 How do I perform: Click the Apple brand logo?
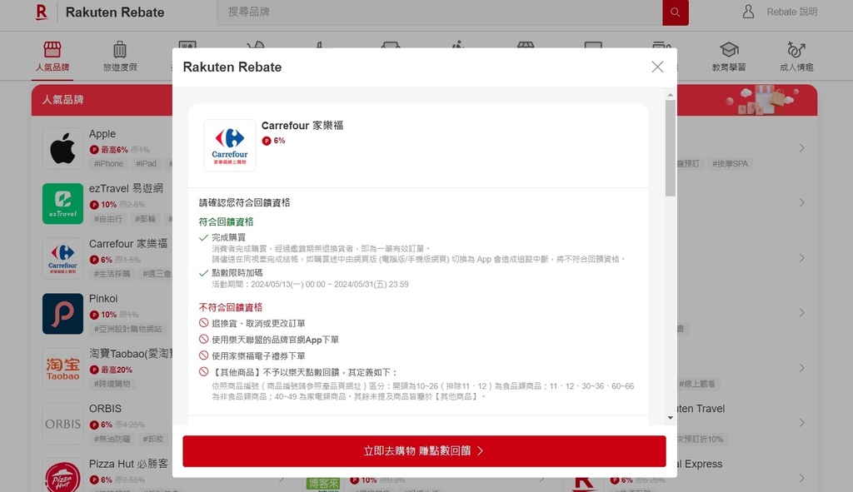(62, 148)
